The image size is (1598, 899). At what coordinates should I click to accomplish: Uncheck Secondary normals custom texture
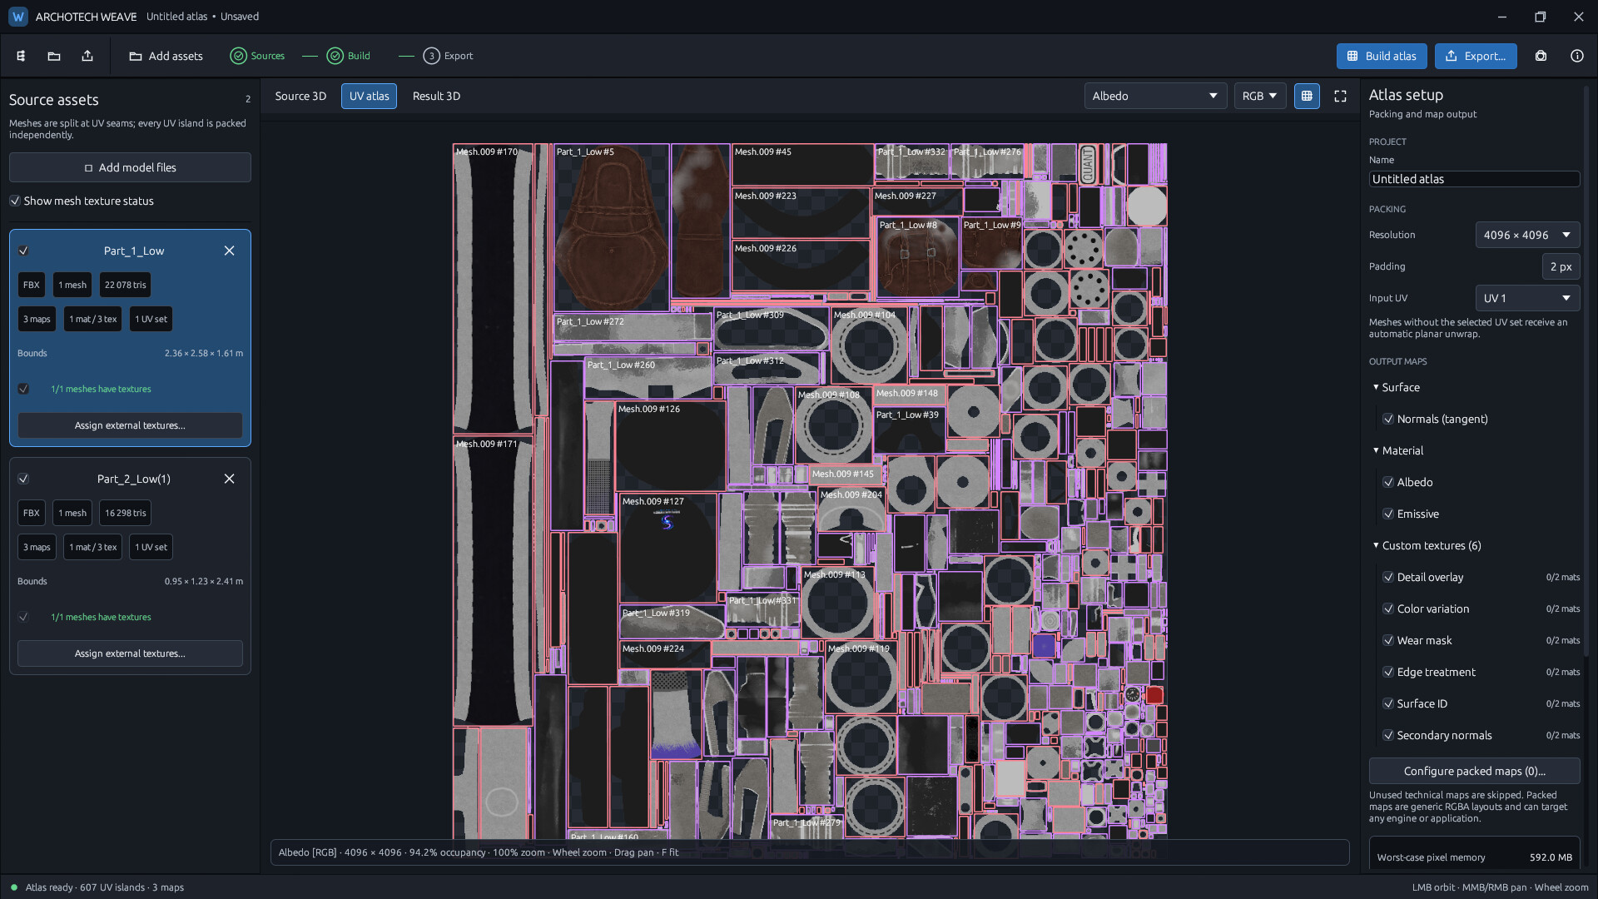pyautogui.click(x=1388, y=735)
